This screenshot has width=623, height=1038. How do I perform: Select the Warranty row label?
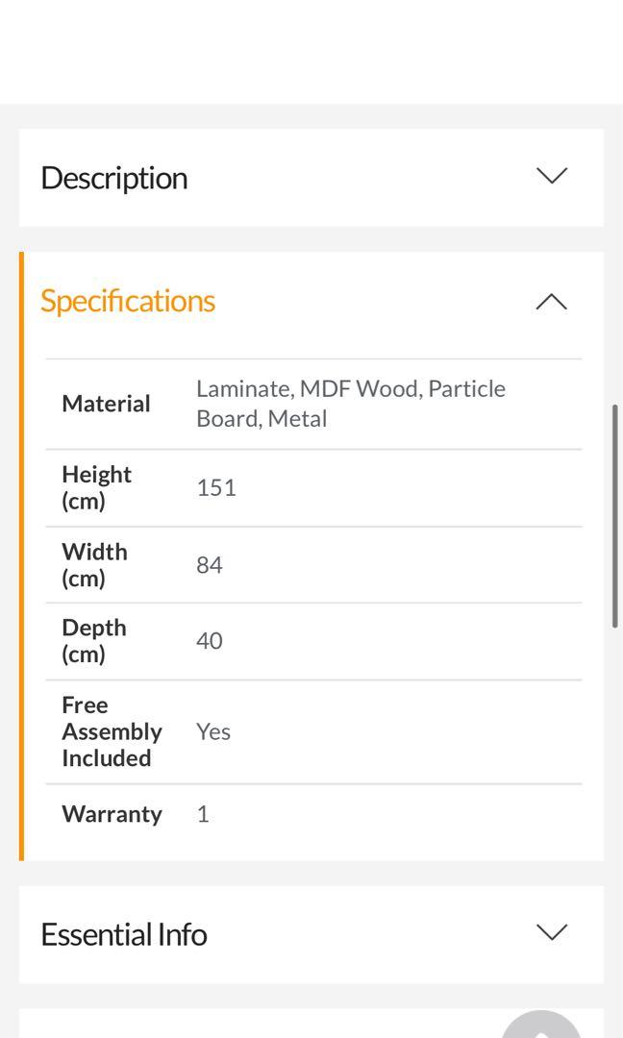click(112, 814)
